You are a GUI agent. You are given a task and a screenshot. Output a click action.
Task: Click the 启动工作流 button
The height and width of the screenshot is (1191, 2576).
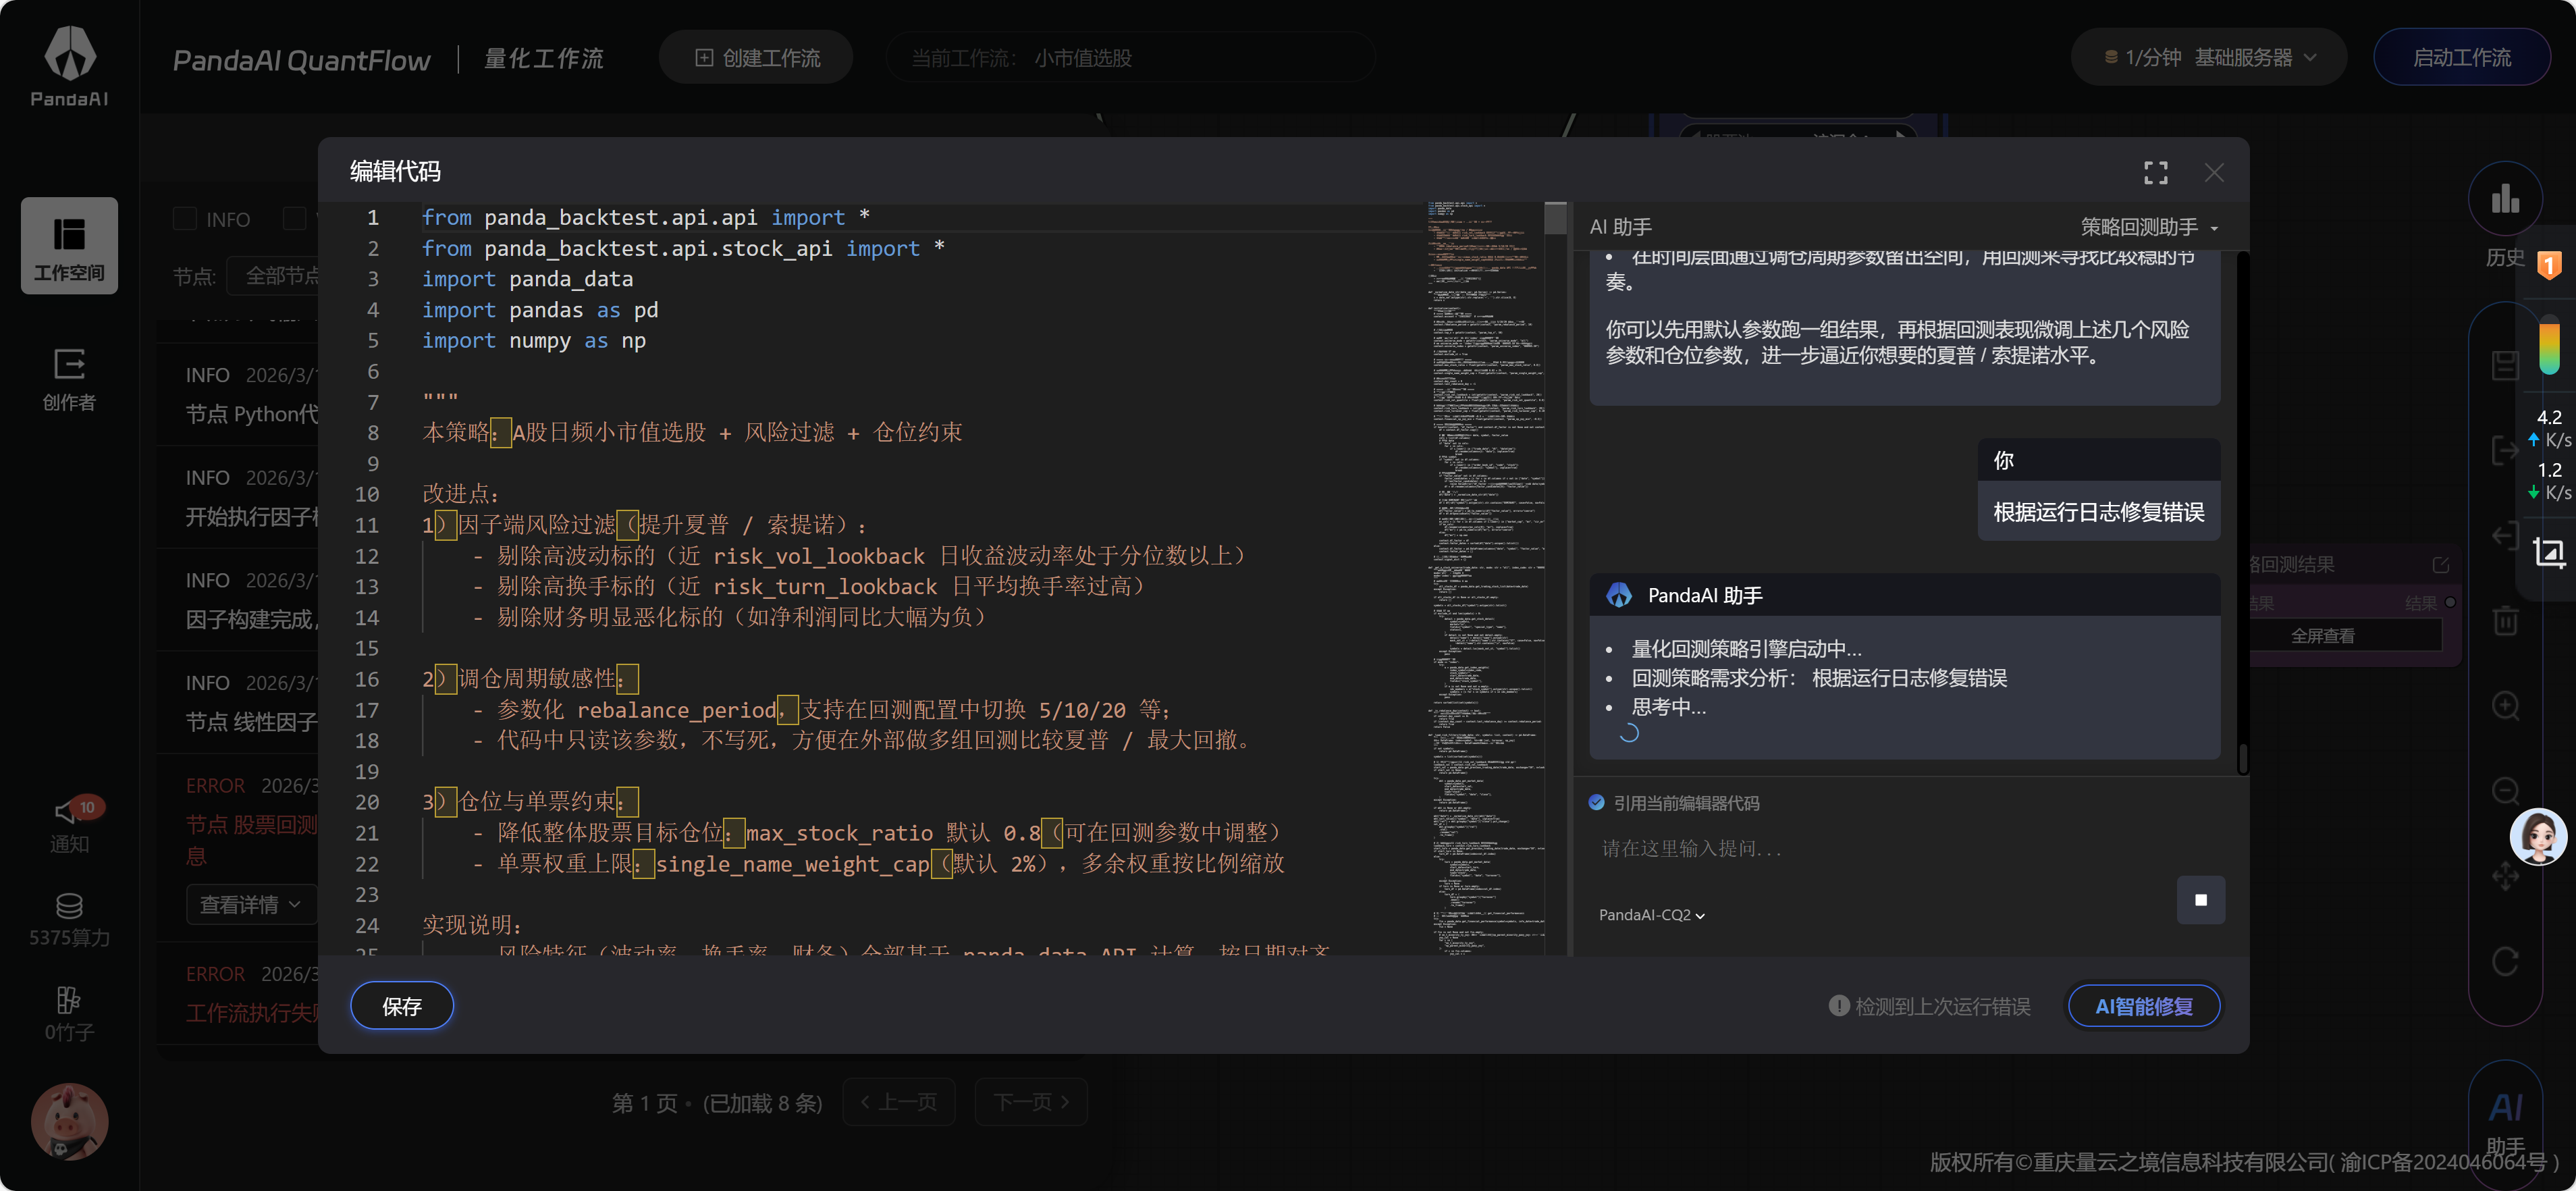click(2461, 58)
